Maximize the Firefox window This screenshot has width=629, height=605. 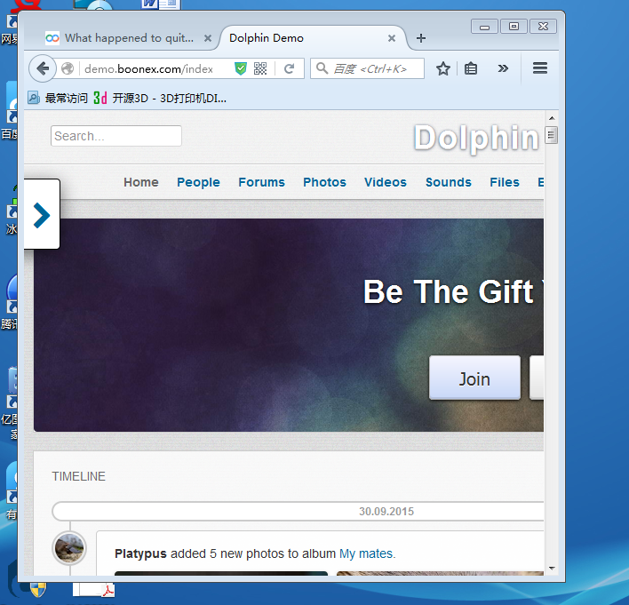pos(514,27)
